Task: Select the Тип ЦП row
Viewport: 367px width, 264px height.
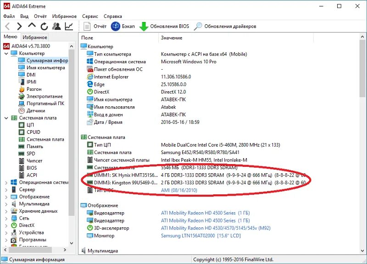Action: 183,145
